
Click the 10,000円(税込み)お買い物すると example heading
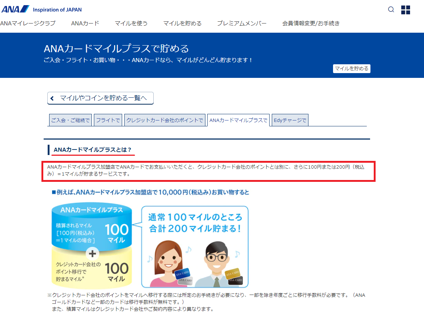pos(151,192)
